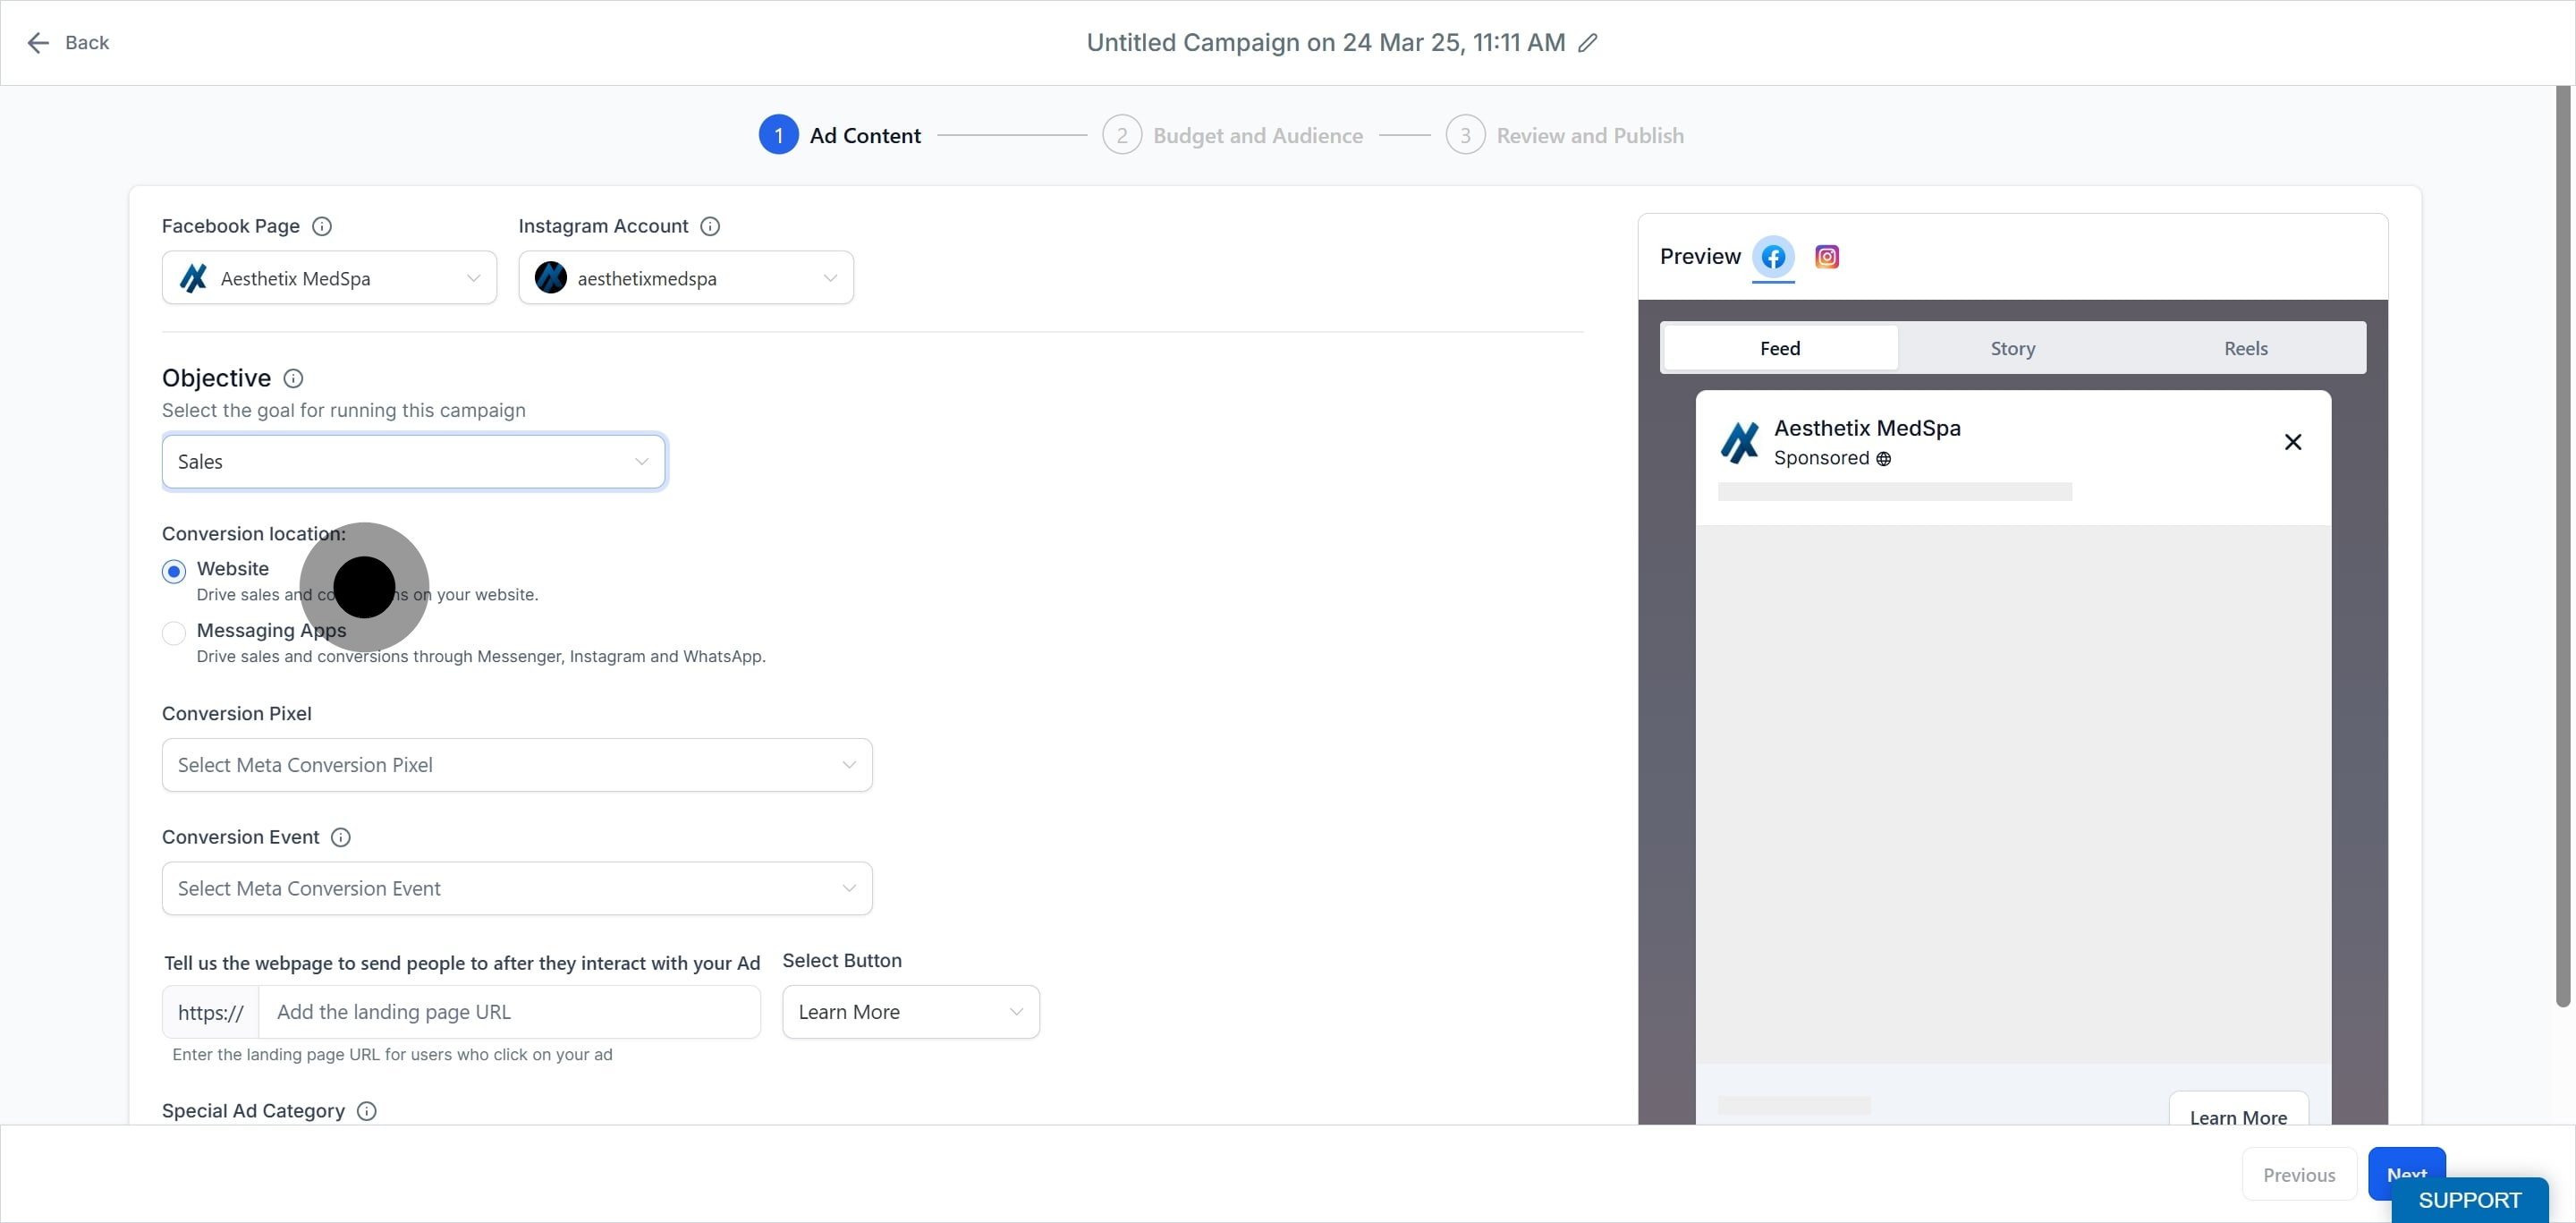Expand the Sales objective dropdown
Viewport: 2576px width, 1223px height.
(x=414, y=462)
